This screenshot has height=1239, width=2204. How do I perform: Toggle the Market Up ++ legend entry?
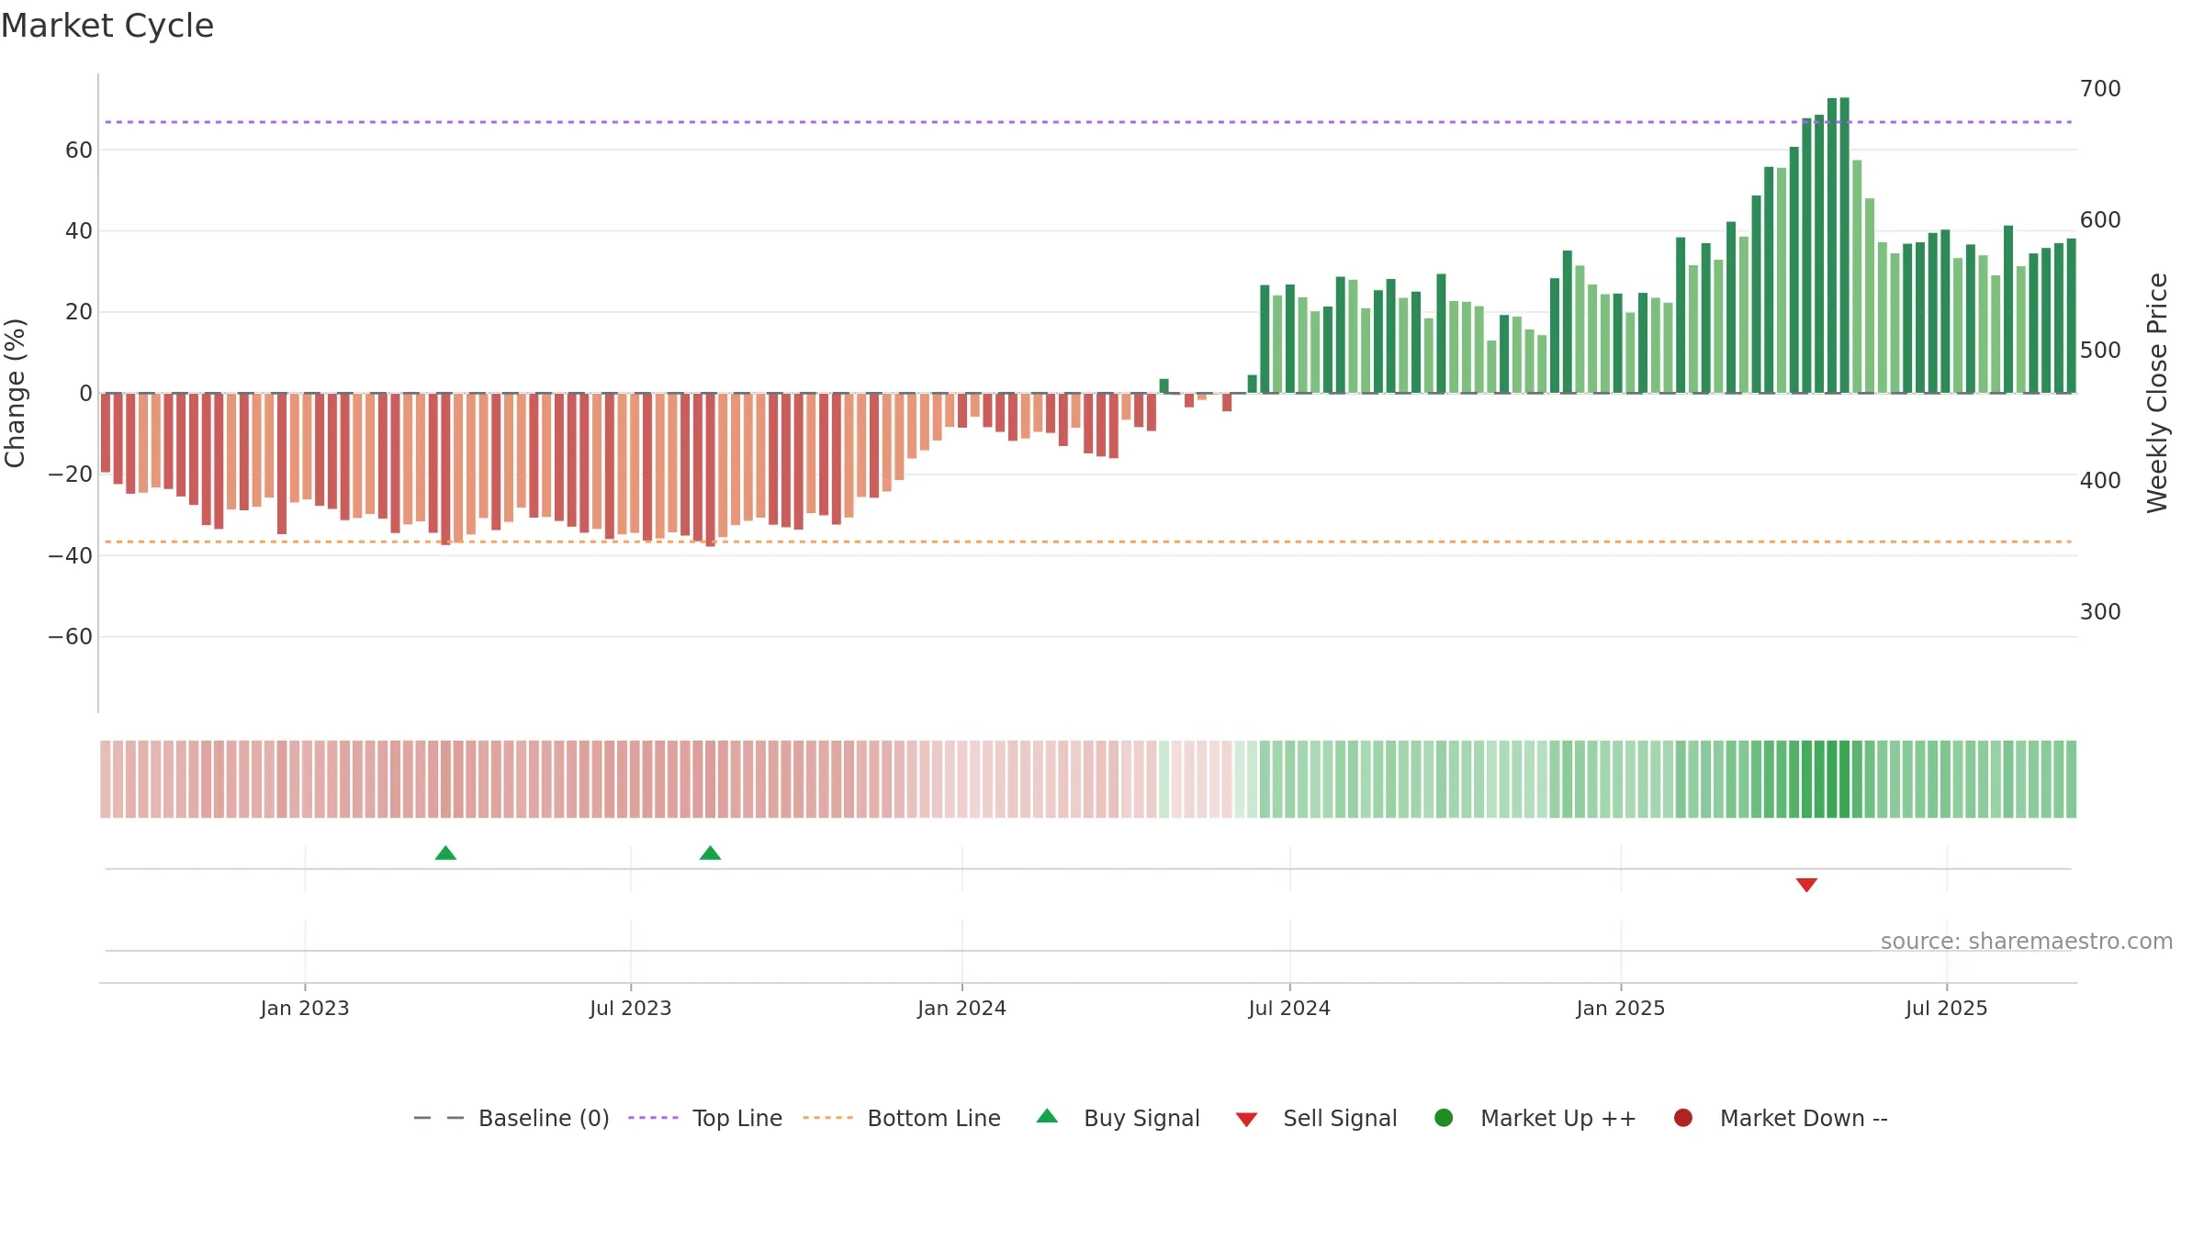click(1535, 1118)
